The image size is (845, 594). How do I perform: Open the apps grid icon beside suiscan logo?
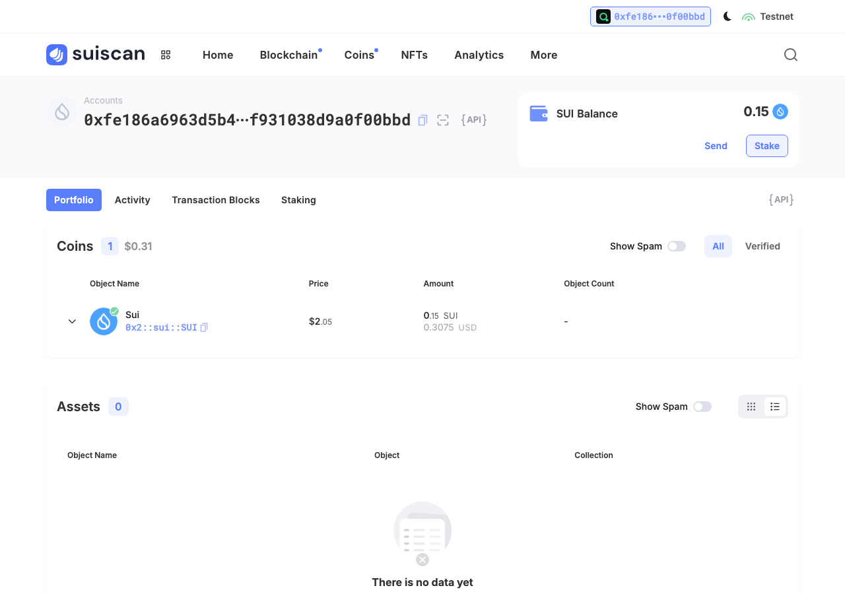166,55
